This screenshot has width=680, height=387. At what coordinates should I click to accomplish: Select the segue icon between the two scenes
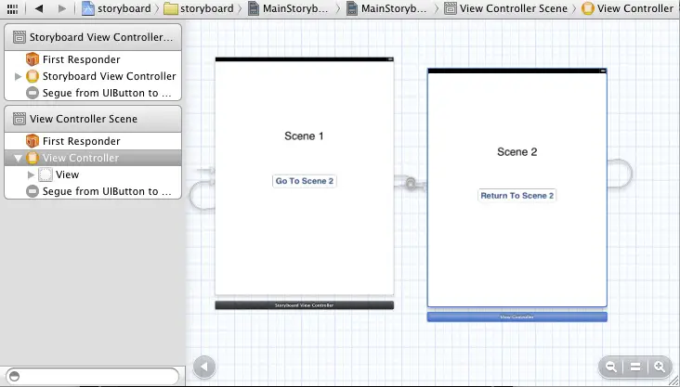410,184
